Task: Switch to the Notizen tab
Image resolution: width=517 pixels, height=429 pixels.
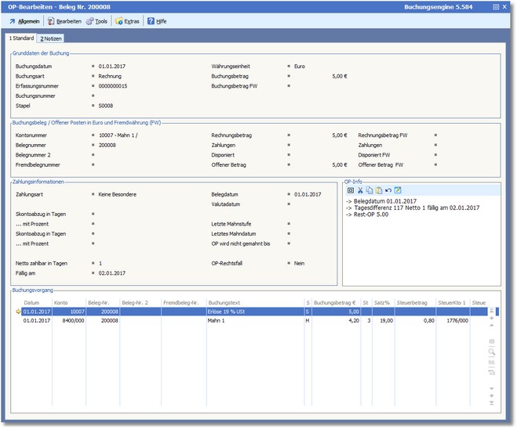Action: pyautogui.click(x=52, y=38)
